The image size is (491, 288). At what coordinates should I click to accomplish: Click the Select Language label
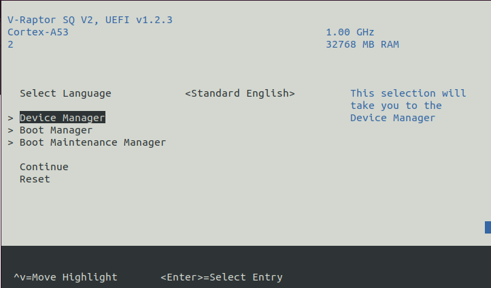[x=65, y=93]
